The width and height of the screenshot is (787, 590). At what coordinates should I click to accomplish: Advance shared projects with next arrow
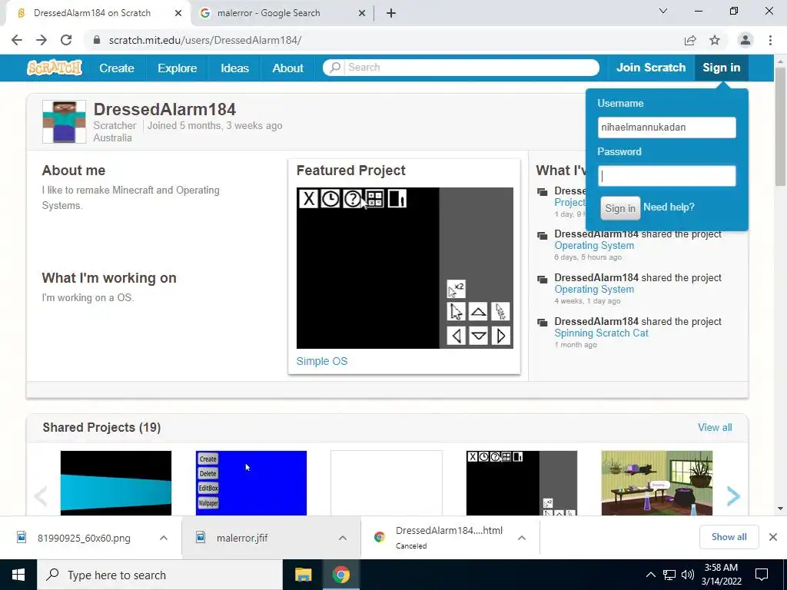733,496
